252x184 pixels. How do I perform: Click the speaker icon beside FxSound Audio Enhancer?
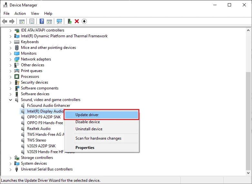point(23,106)
